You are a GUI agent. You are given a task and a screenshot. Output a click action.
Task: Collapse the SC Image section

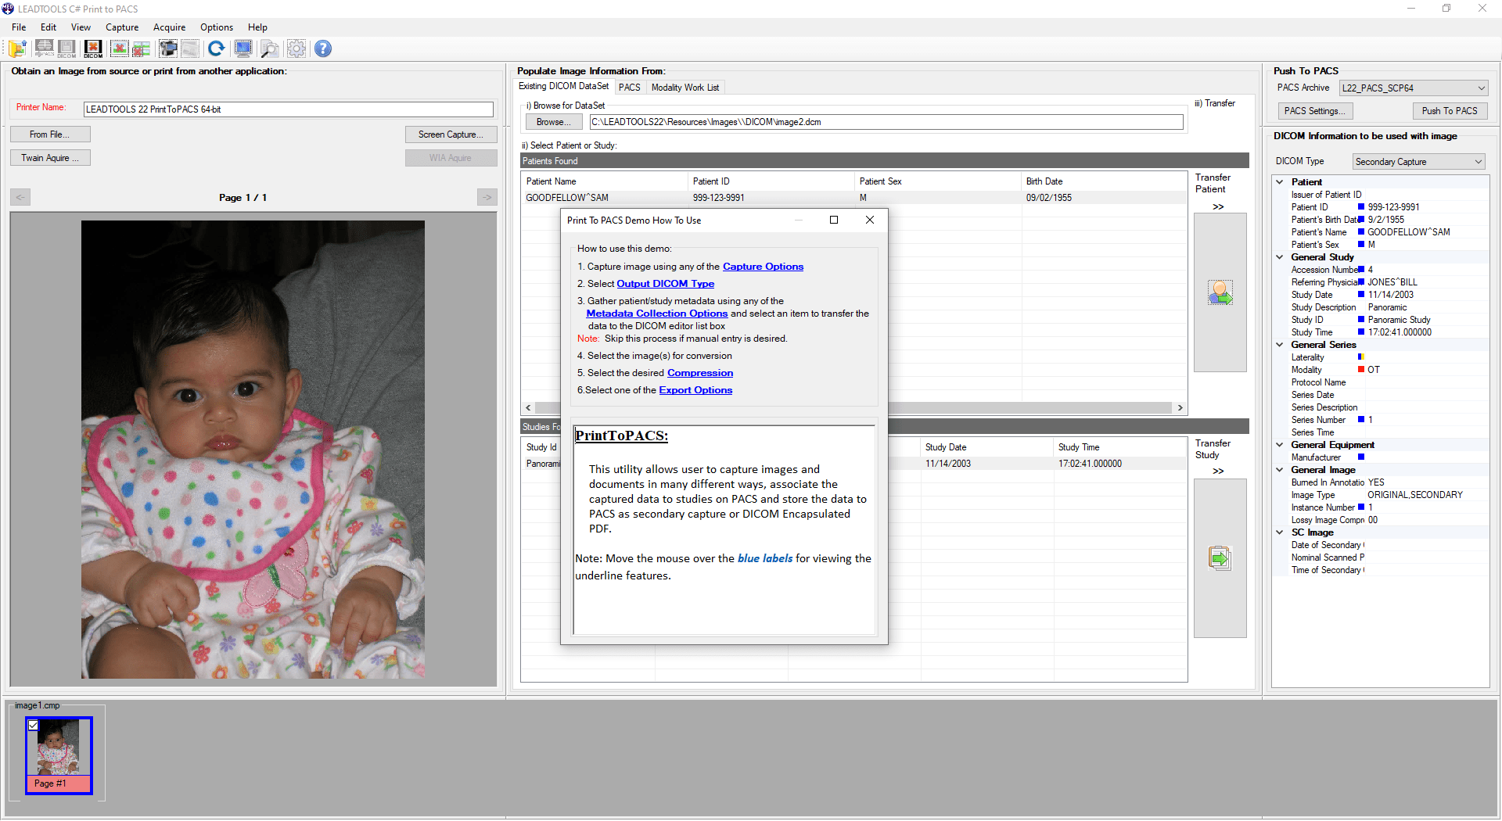(1280, 532)
